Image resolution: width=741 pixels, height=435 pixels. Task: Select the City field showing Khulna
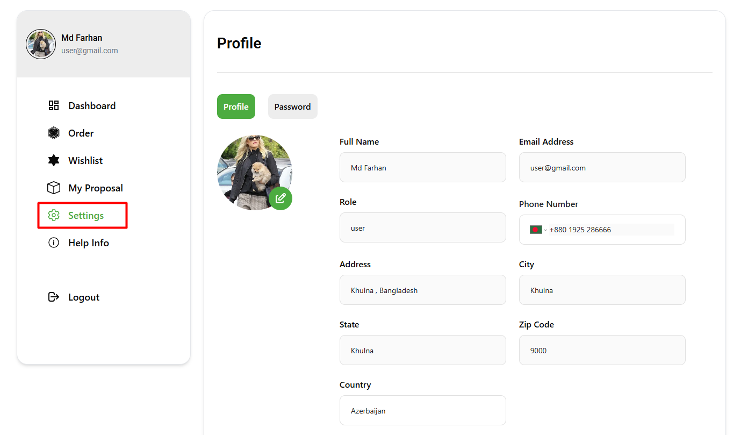coord(602,290)
